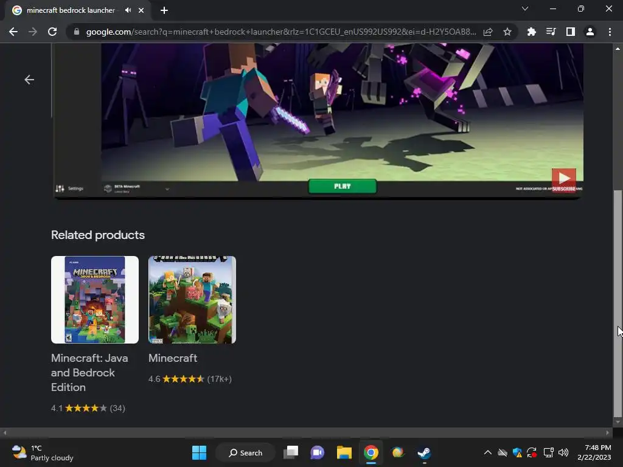Image resolution: width=623 pixels, height=467 pixels.
Task: Open the Extensions puzzle icon
Action: pos(531,32)
